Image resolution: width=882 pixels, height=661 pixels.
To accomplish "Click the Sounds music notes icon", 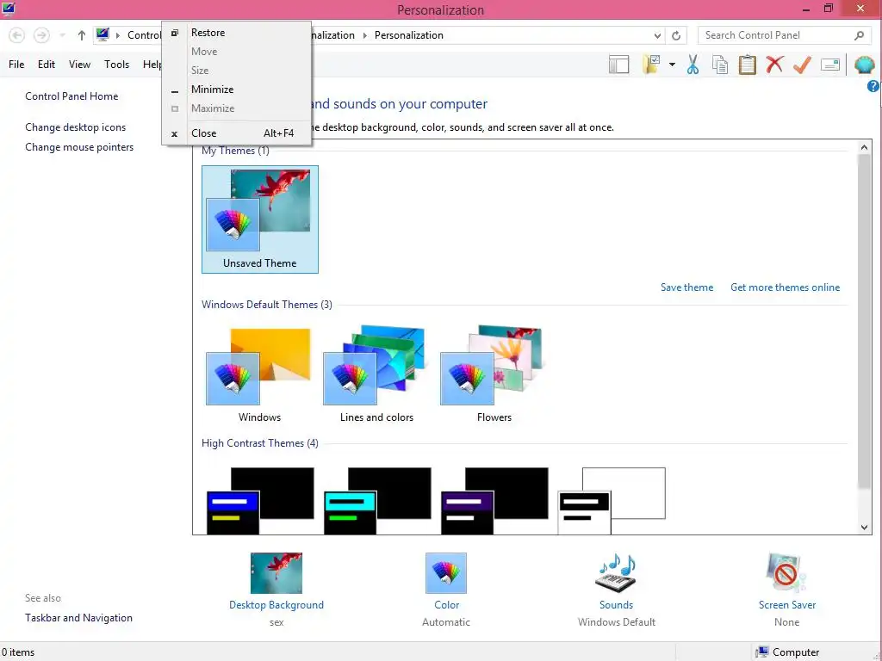I will click(616, 572).
